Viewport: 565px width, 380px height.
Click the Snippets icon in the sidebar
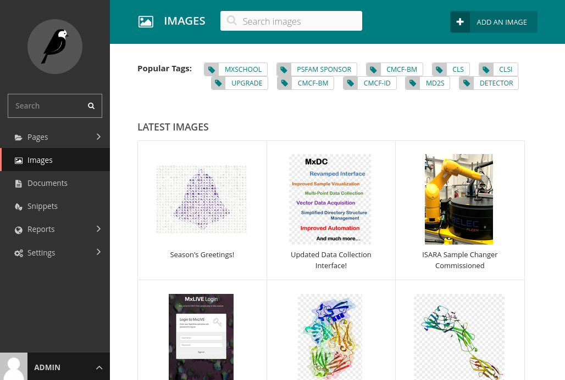19,206
